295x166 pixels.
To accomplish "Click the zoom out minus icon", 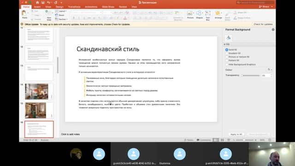I will (234, 140).
